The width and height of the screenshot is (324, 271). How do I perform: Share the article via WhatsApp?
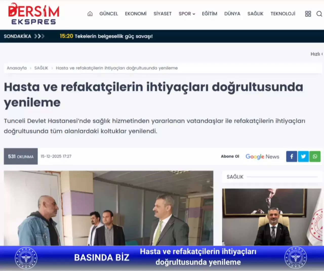pyautogui.click(x=315, y=156)
